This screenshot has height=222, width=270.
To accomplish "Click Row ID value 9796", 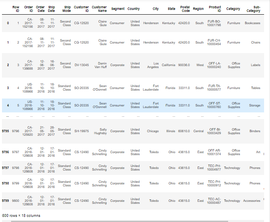I will tap(15, 131).
